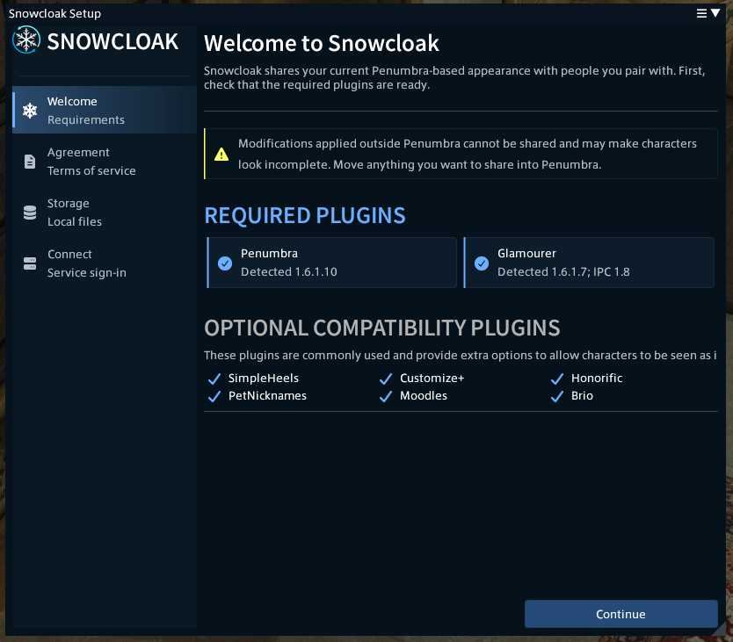Image resolution: width=733 pixels, height=642 pixels.
Task: Open the Connect Service sign-in step
Action: (x=105, y=263)
